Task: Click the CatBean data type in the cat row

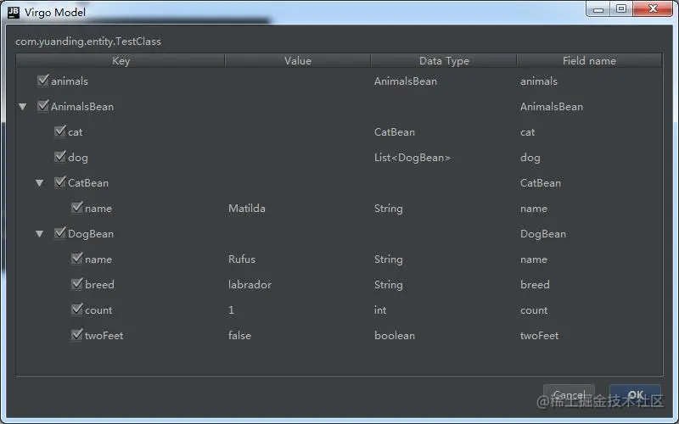Action: [x=395, y=132]
